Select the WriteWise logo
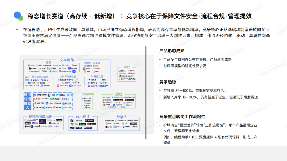This screenshot has height=161, width=287. pyautogui.click(x=63, y=86)
